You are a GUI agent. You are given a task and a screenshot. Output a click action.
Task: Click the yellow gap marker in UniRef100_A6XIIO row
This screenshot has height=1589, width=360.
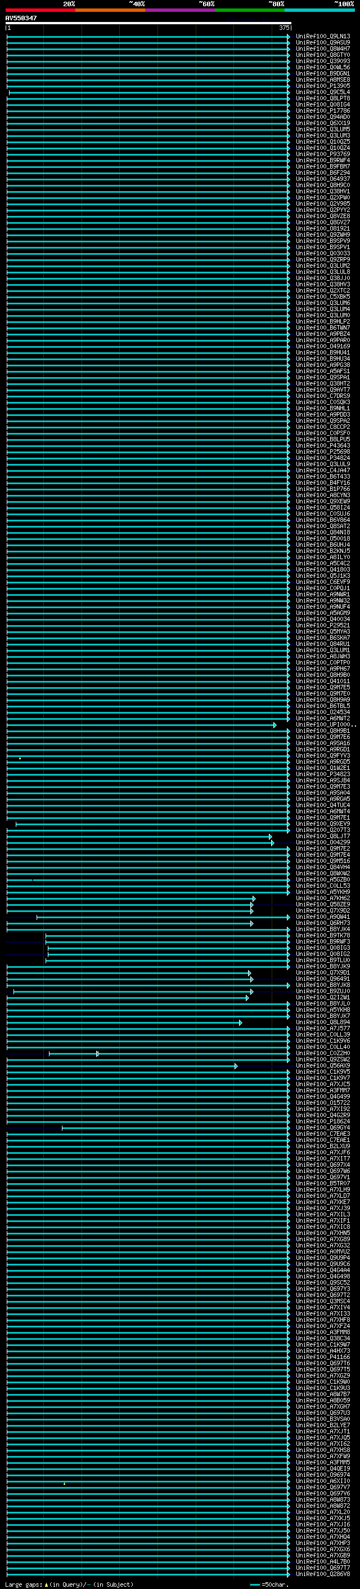[x=64, y=1484]
